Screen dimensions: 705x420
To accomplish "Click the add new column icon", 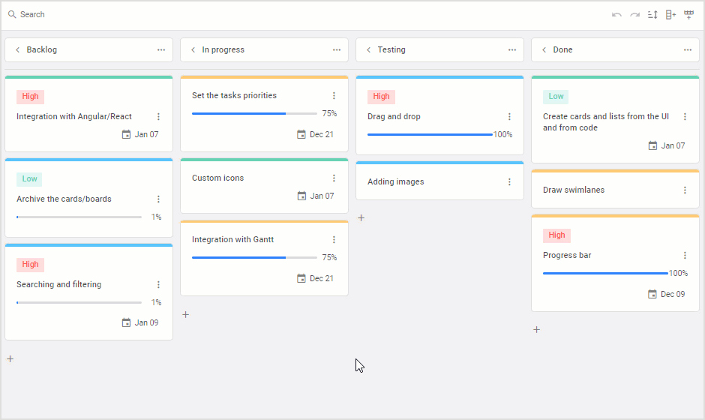I will coord(670,15).
